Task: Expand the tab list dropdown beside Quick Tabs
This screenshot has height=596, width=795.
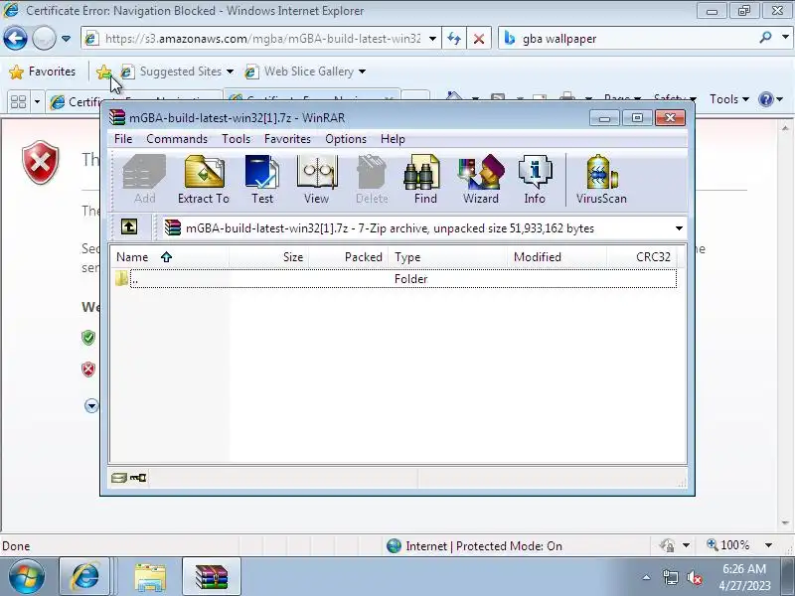Action: pos(37,102)
